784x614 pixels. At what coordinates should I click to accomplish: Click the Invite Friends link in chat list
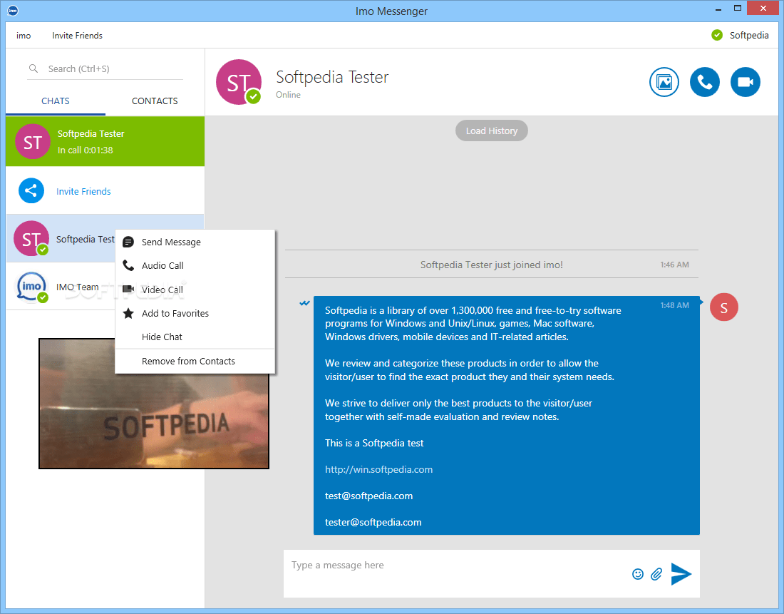click(83, 191)
